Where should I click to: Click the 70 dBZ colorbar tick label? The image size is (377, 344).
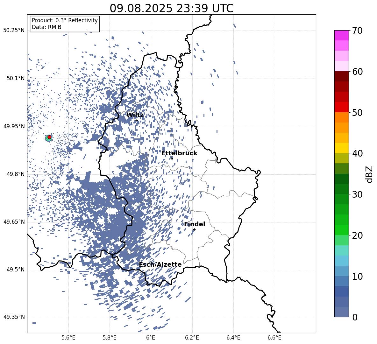[x=357, y=31]
